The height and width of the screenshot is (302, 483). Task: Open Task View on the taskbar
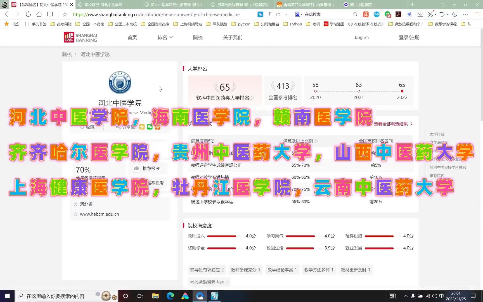140,296
